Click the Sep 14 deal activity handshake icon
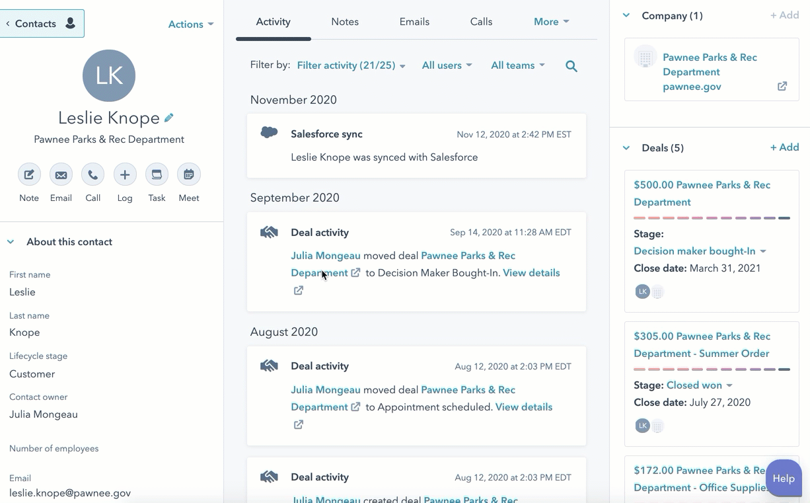Image resolution: width=810 pixels, height=503 pixels. [x=269, y=232]
